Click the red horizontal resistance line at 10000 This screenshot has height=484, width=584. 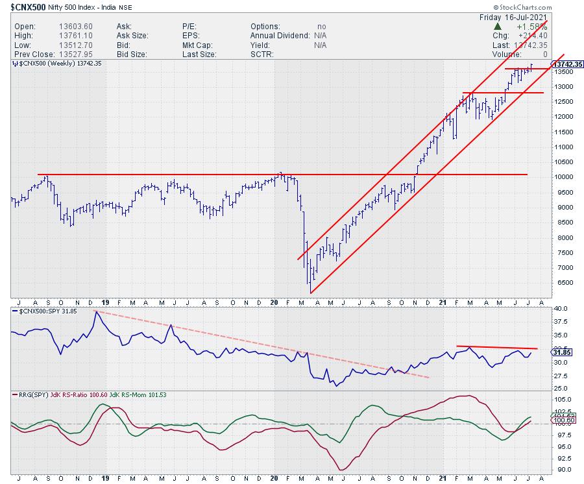pos(195,175)
